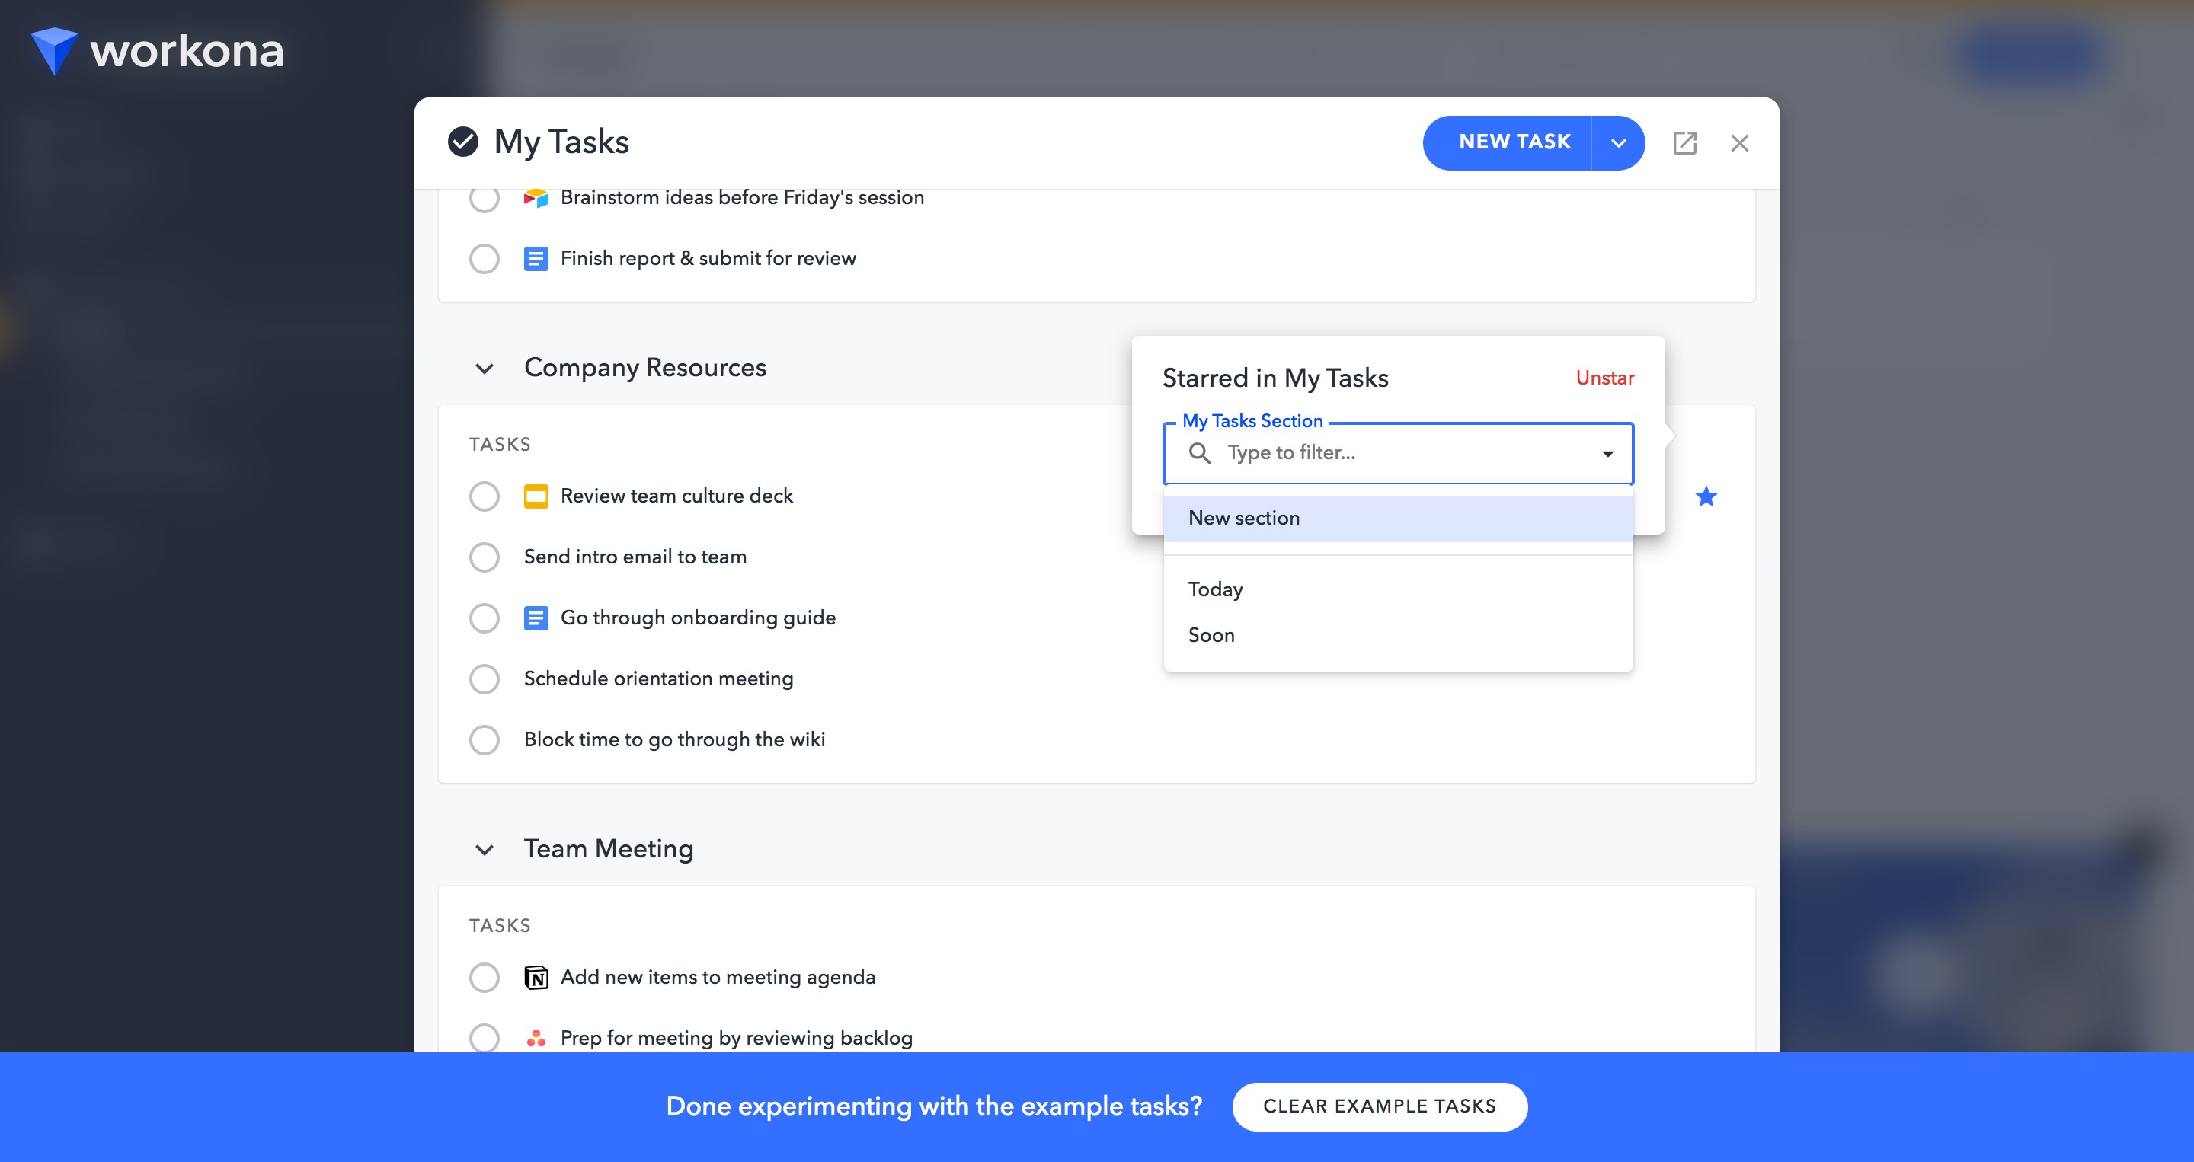Open the Brainstorm ideas before Friday's session task
The image size is (2194, 1162).
point(742,197)
